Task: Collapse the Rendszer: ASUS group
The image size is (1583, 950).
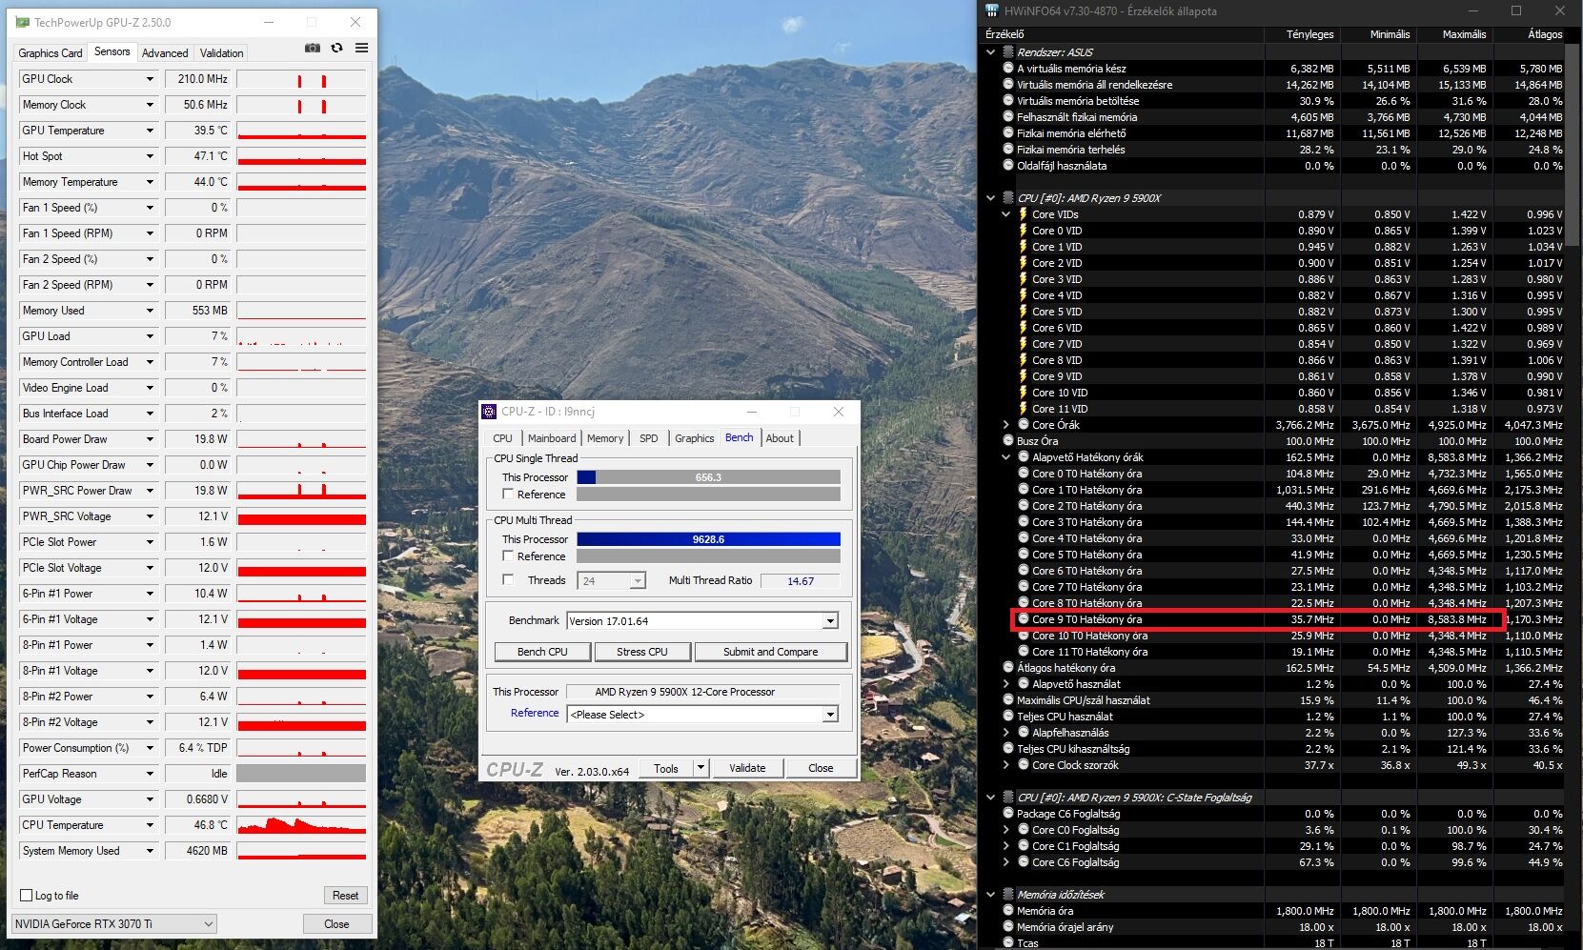Action: click(991, 52)
